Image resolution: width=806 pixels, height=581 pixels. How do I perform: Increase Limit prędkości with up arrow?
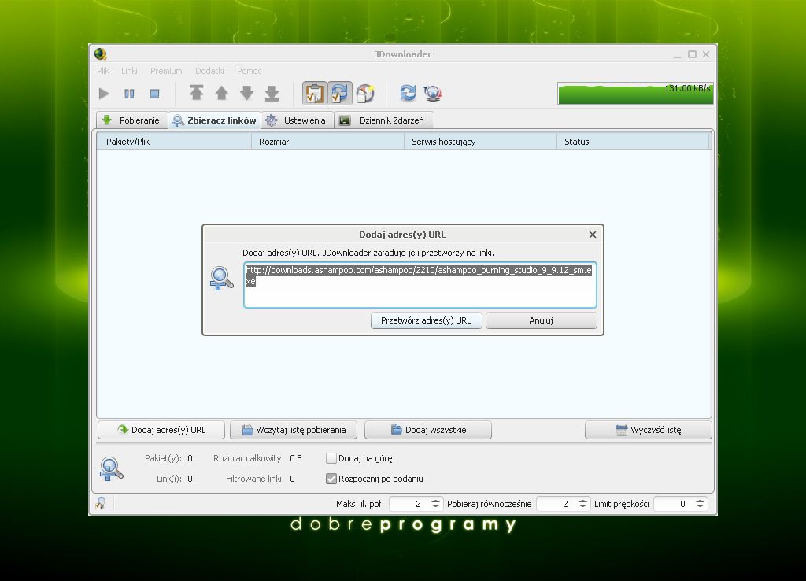coord(700,501)
